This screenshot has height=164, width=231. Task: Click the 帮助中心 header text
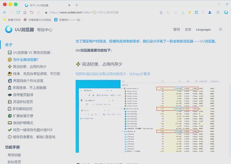[44, 30]
